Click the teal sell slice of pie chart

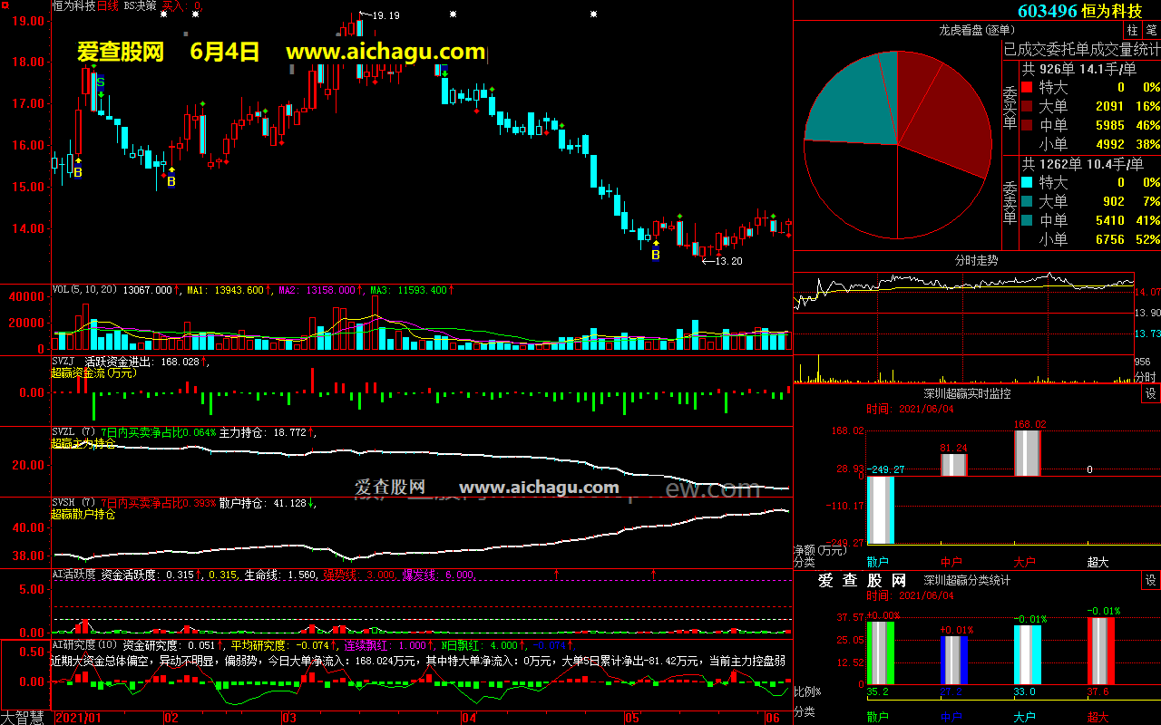pyautogui.click(x=857, y=100)
